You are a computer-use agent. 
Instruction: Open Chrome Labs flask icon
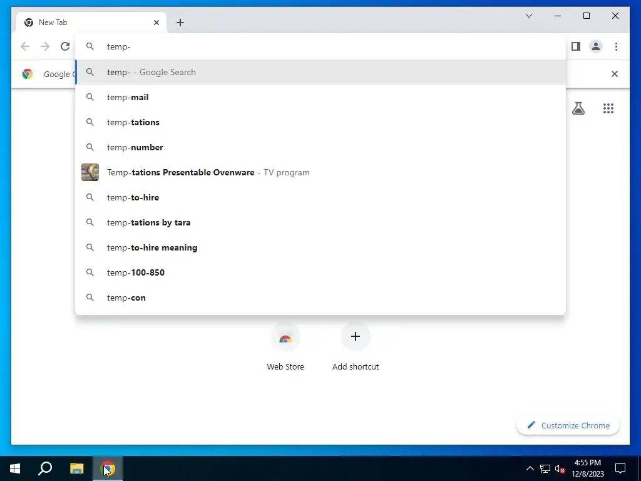pos(578,108)
